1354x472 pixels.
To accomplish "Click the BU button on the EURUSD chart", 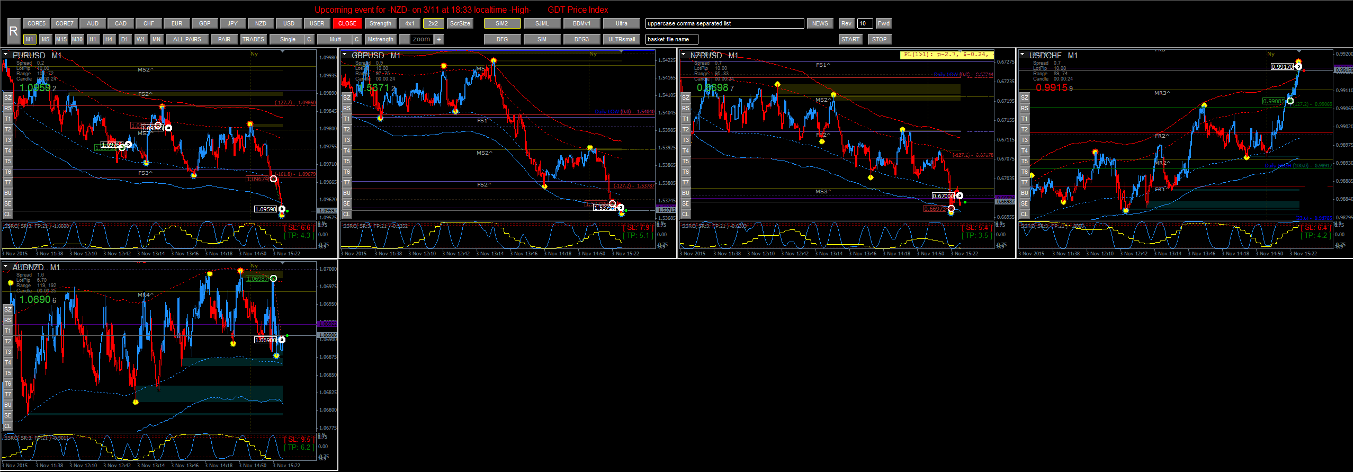I will pyautogui.click(x=8, y=193).
